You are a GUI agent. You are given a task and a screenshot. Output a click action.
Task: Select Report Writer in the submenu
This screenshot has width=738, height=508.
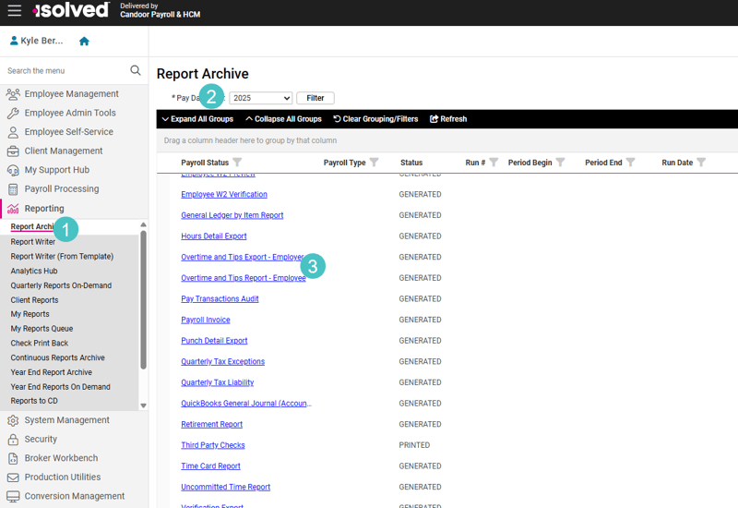pos(33,242)
